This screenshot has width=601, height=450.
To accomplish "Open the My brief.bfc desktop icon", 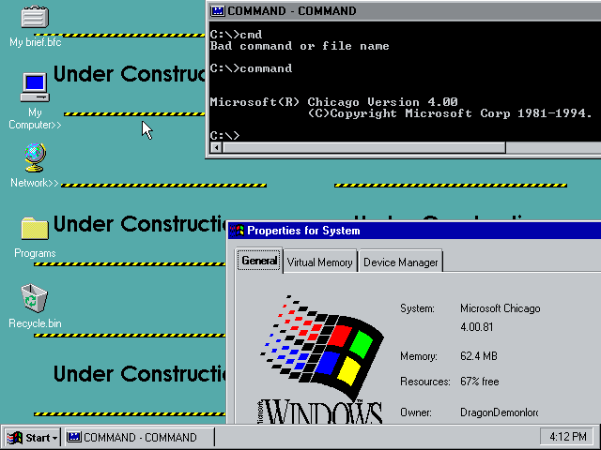I will [35, 17].
